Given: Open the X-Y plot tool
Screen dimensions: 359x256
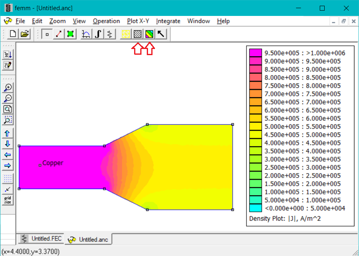Looking at the screenshot, I should click(86, 34).
